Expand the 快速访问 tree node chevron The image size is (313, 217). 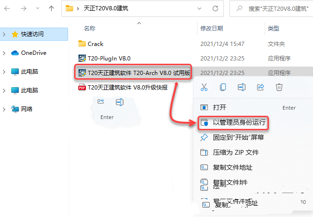4,34
